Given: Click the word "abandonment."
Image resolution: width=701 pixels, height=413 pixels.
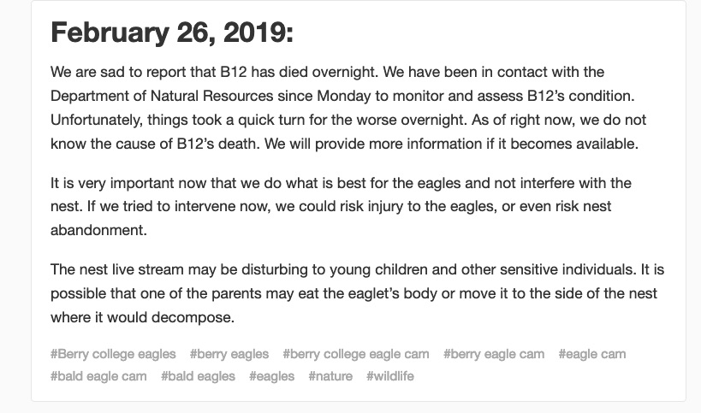Looking at the screenshot, I should pyautogui.click(x=98, y=230).
